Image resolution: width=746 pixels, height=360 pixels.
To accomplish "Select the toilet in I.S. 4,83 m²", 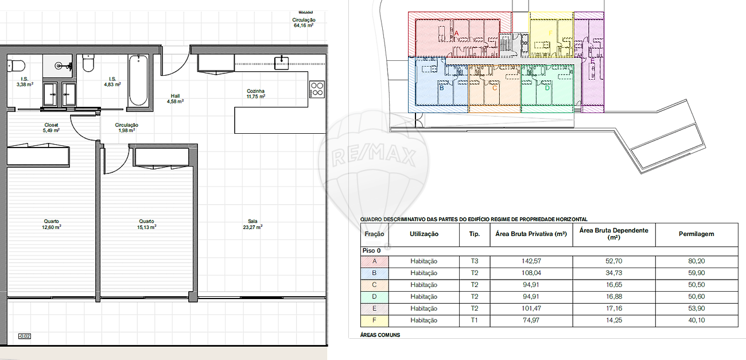I will tap(88, 63).
